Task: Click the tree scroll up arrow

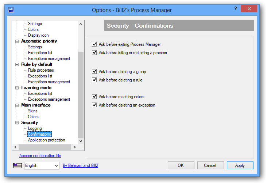Action: click(81, 24)
